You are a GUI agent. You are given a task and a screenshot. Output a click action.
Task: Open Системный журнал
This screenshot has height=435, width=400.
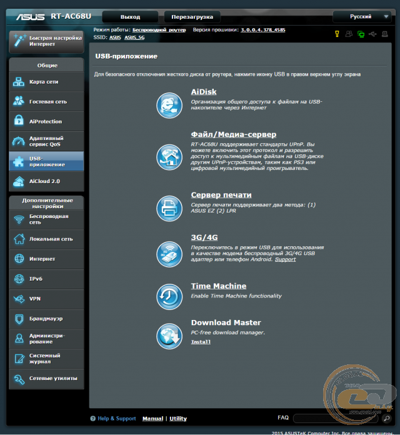pos(47,359)
